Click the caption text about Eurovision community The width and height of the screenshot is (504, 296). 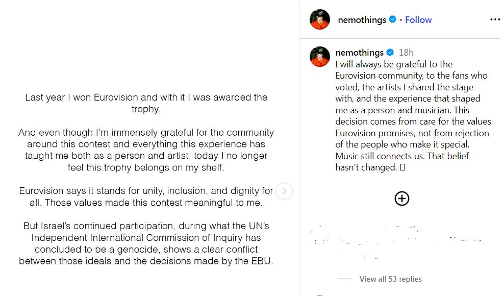pyautogui.click(x=412, y=116)
